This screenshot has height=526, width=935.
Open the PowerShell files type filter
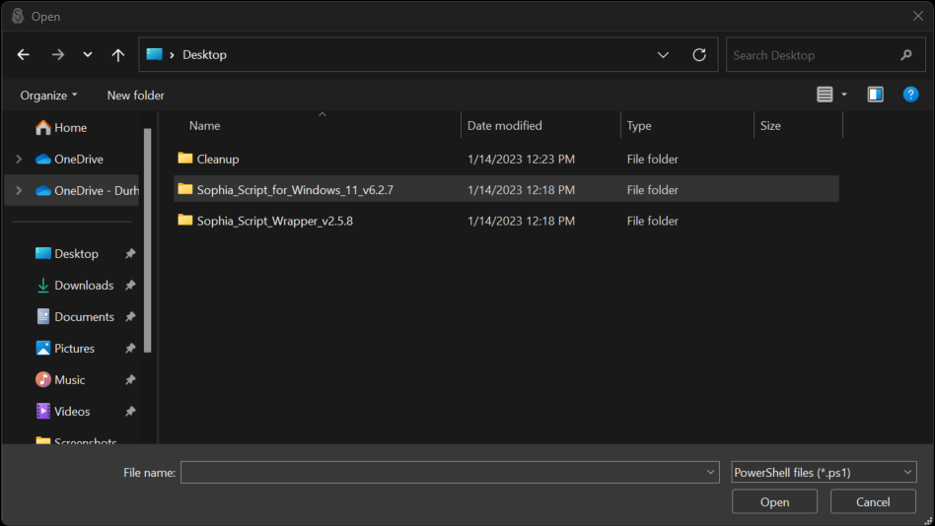(824, 473)
